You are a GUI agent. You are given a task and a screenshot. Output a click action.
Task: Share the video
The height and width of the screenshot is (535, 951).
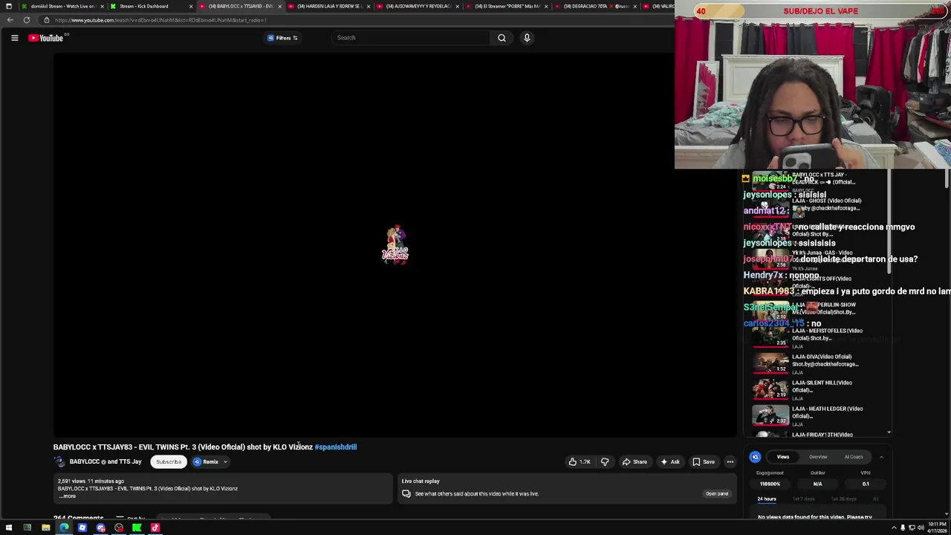[x=634, y=461]
